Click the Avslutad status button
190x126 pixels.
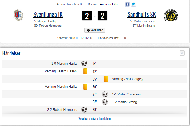click(95, 30)
